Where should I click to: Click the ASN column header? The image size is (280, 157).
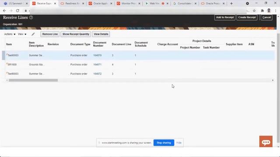click(x=251, y=44)
